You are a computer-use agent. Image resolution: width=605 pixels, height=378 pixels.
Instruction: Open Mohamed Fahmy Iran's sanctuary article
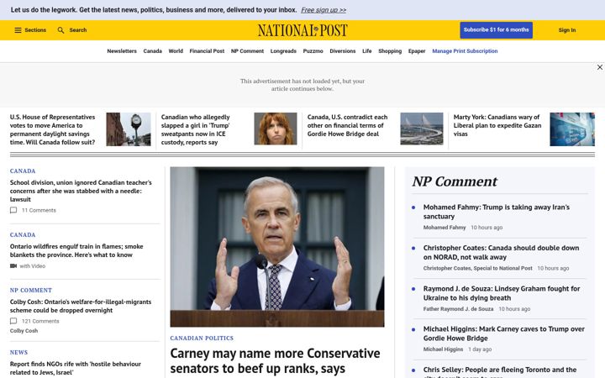(x=497, y=212)
